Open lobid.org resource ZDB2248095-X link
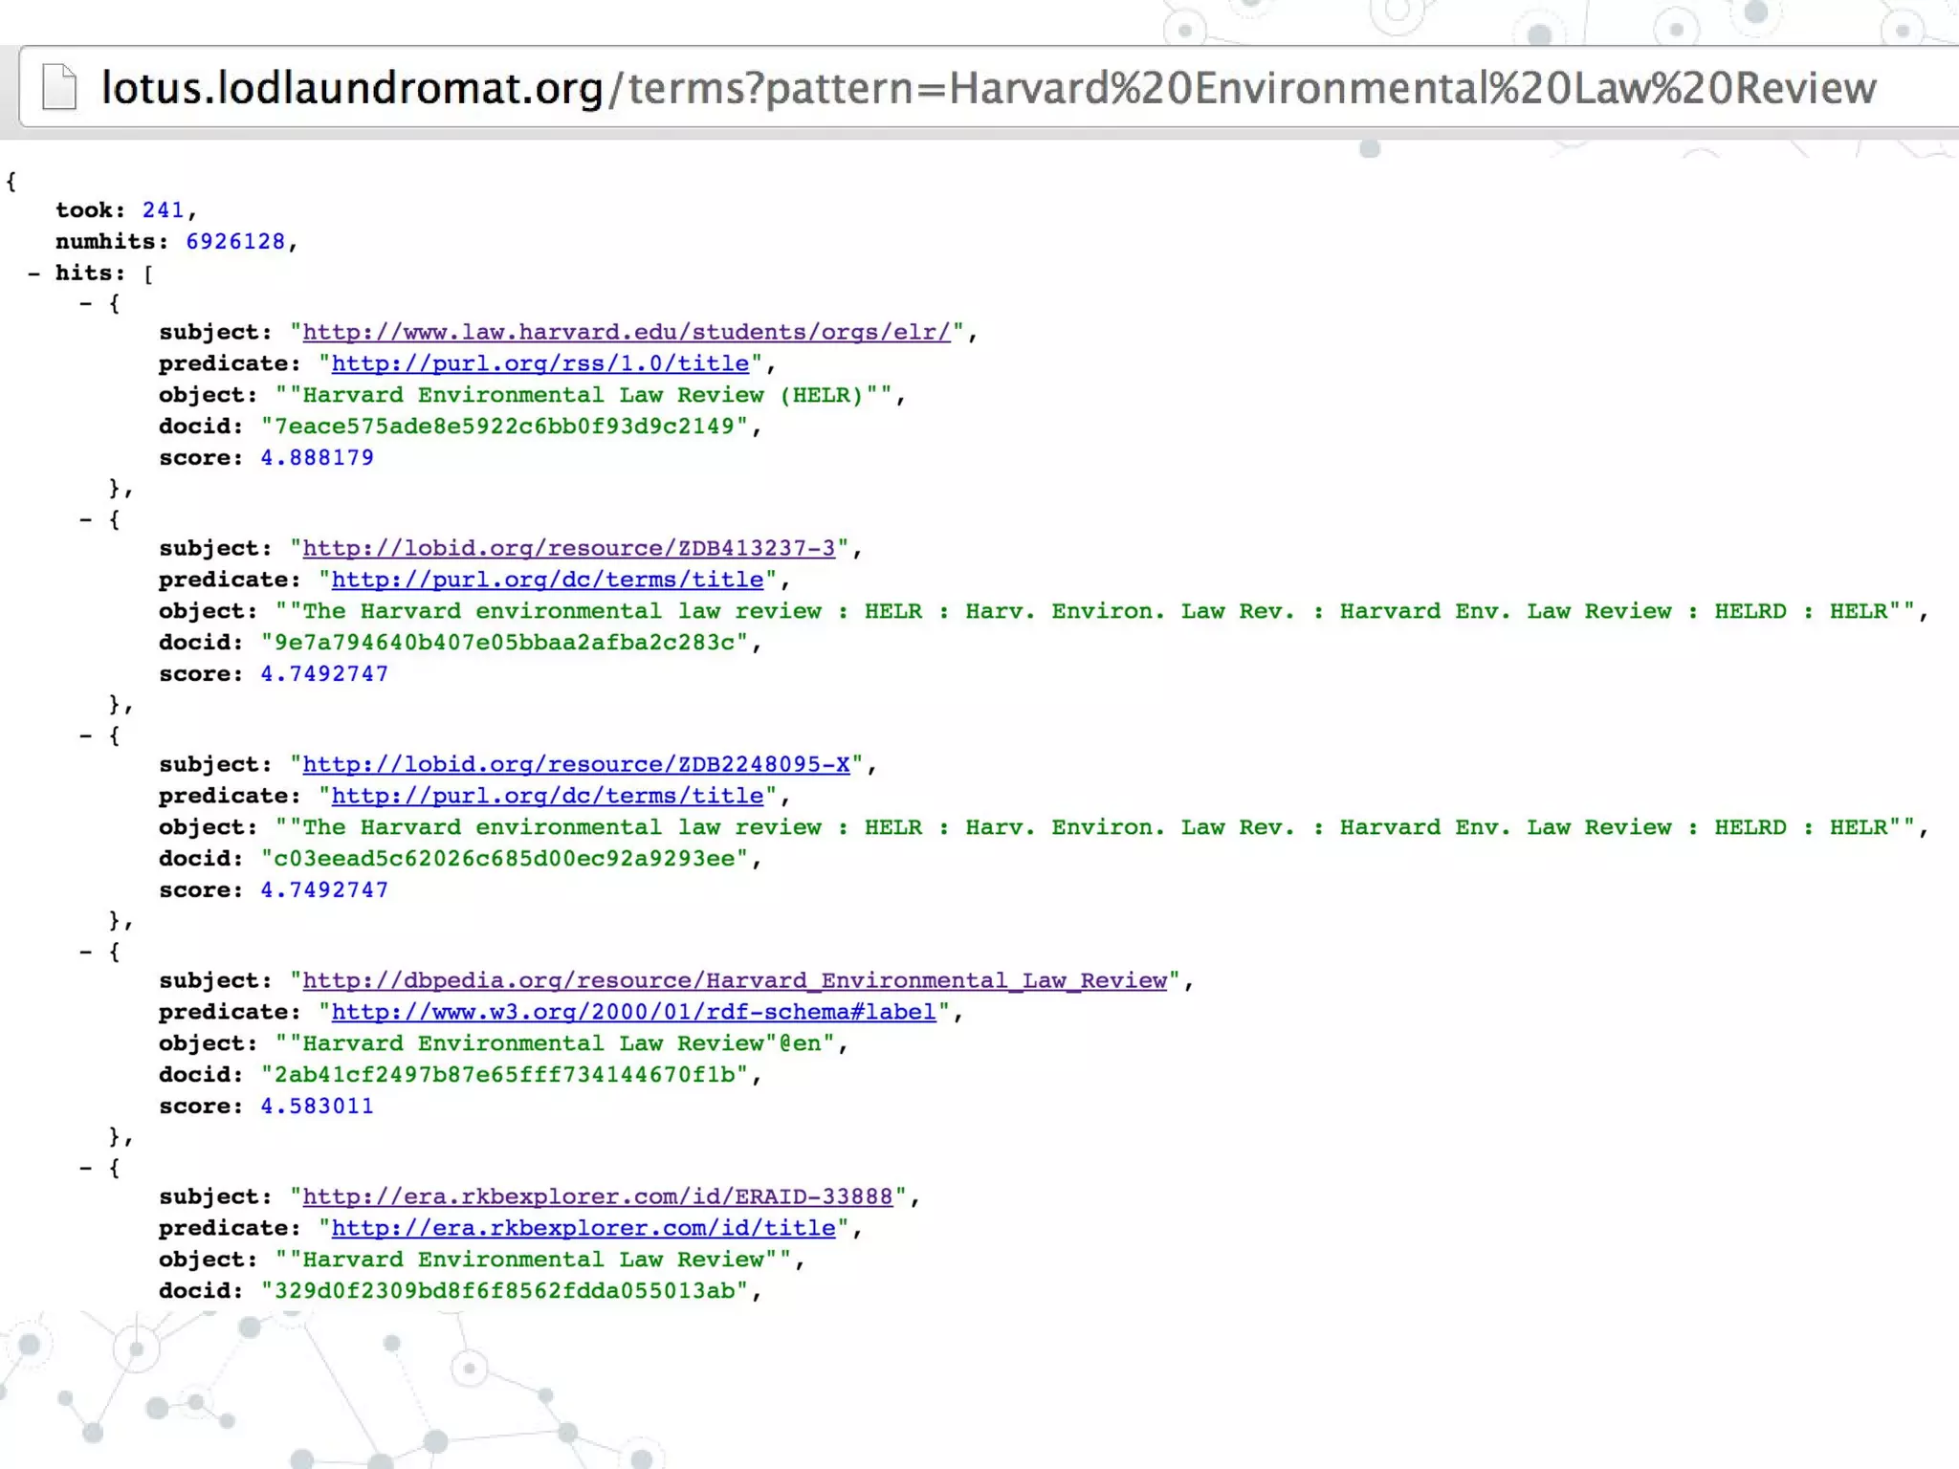 click(576, 765)
